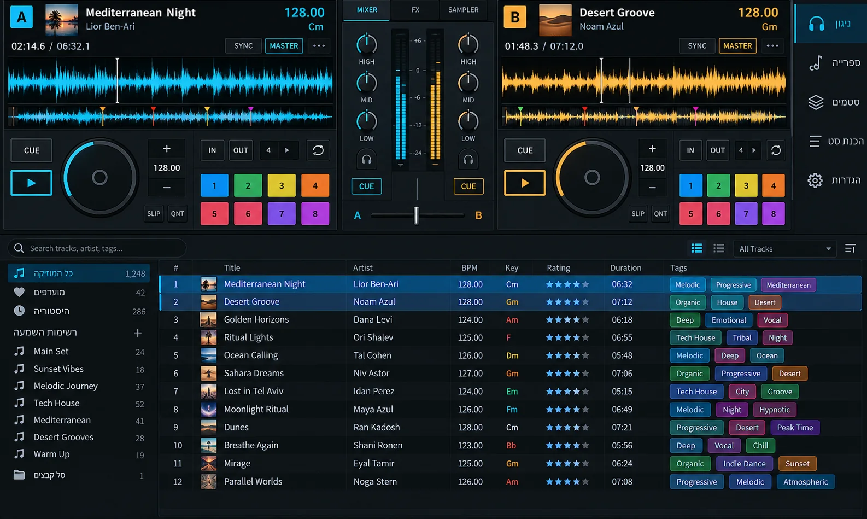Screen dimensions: 867x519
Task: Toggle SLIP mode on deck A
Action: (x=154, y=214)
